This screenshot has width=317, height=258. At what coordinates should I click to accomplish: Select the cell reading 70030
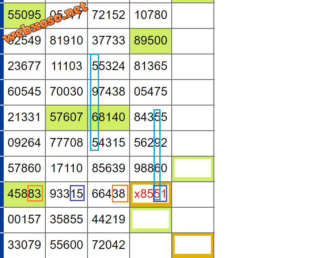[x=66, y=92]
